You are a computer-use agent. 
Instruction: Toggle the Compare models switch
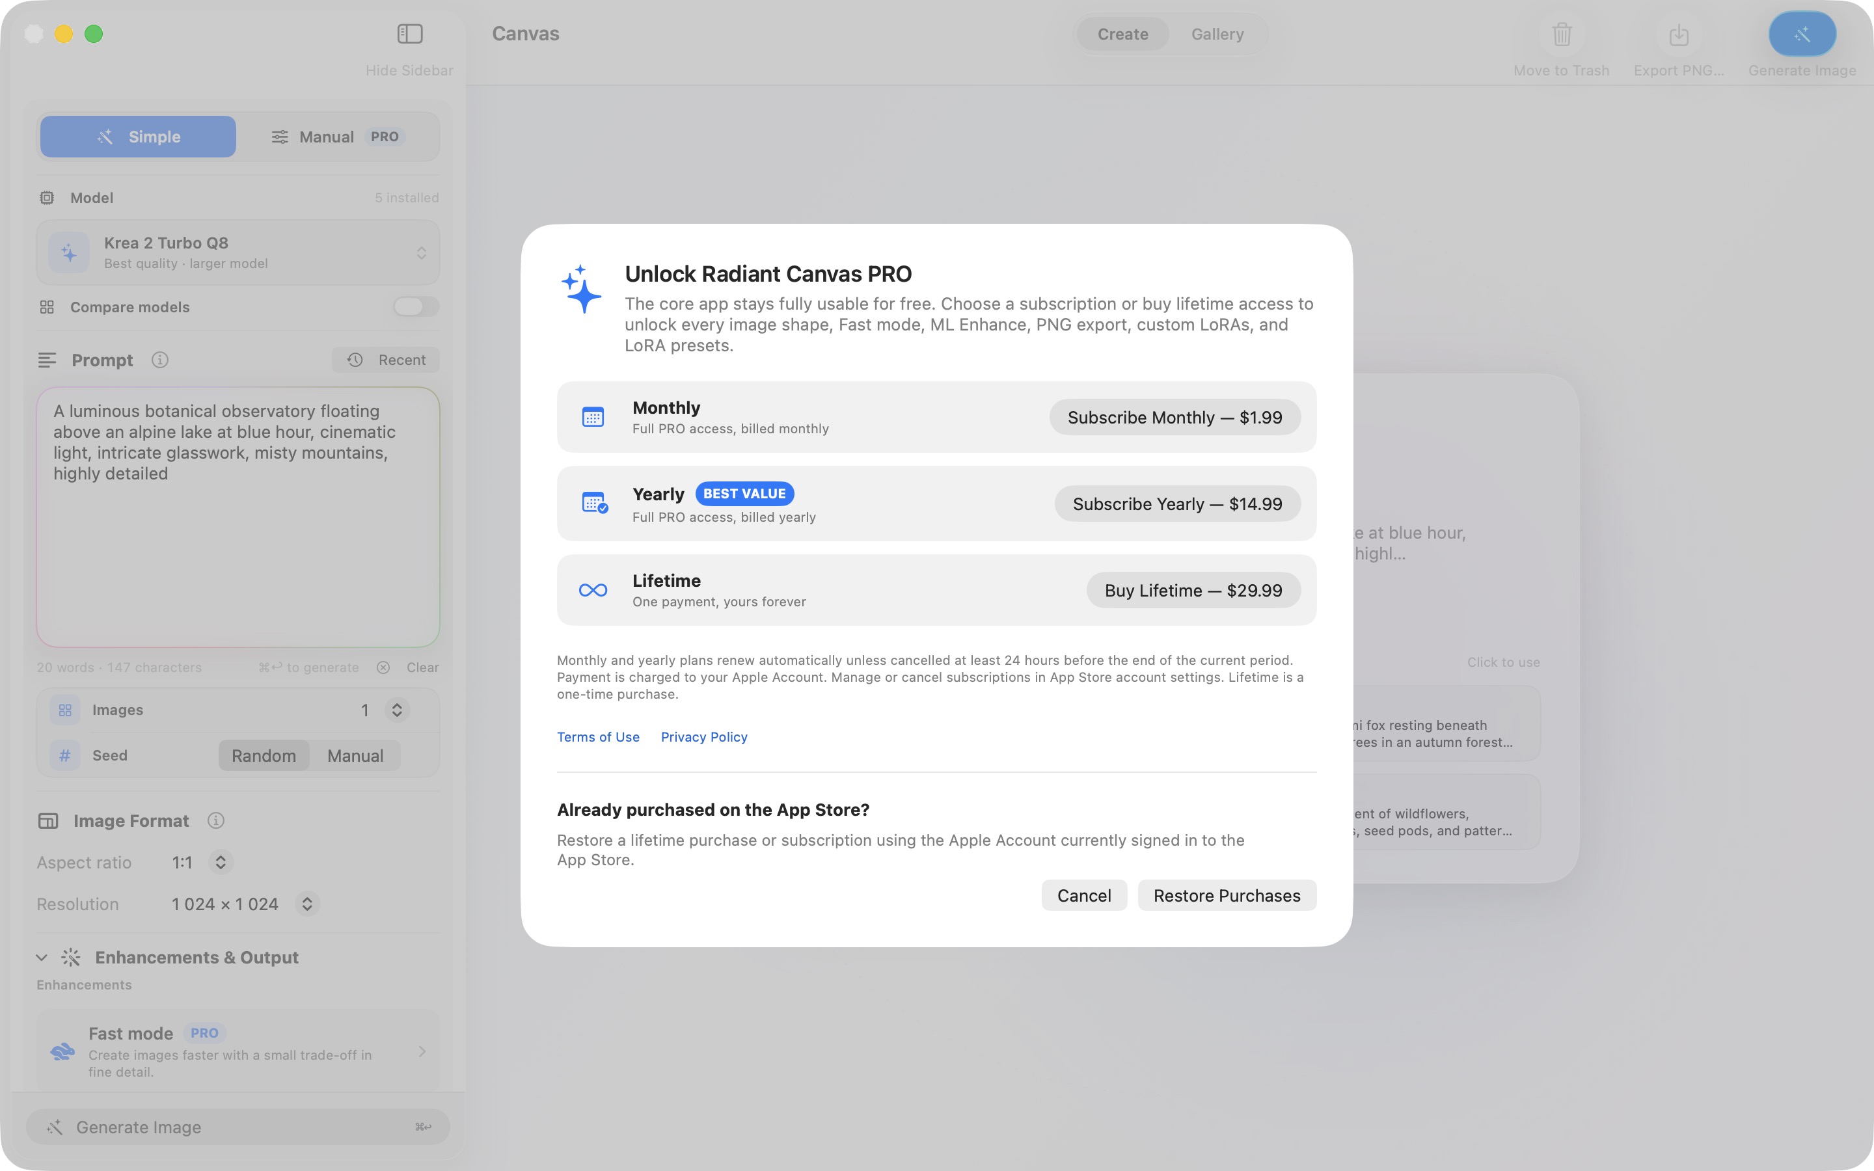pos(416,306)
